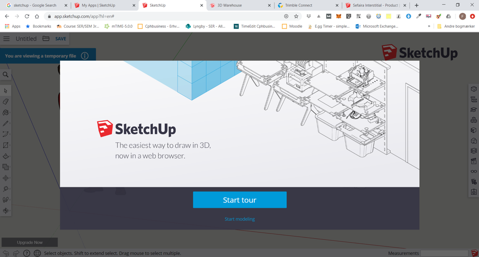Open the Model Info panel icon
The image size is (479, 257).
click(x=474, y=182)
